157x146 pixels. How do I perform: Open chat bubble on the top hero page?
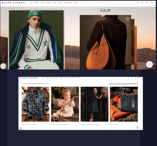pyautogui.click(x=149, y=65)
